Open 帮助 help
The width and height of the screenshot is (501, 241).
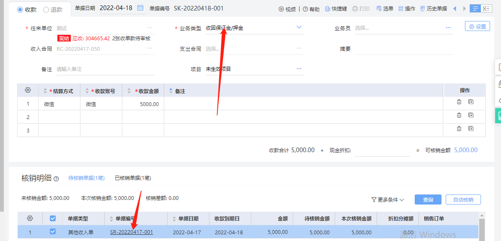click(311, 9)
